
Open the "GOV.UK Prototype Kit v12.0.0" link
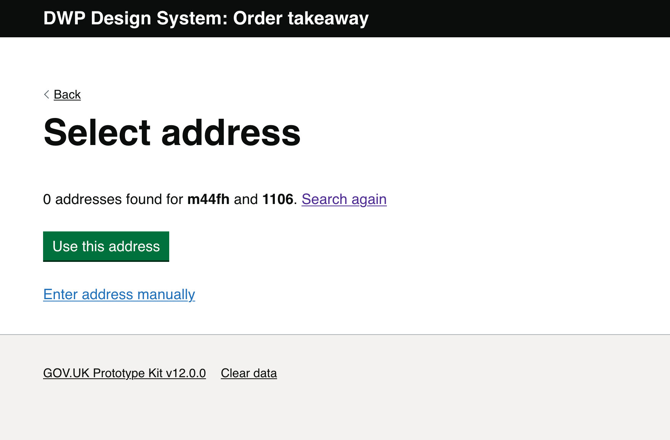click(124, 373)
